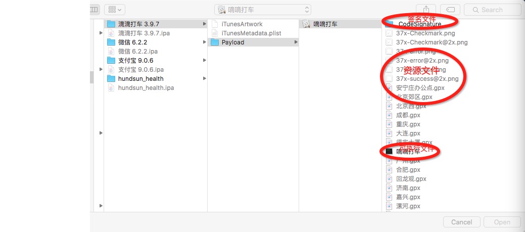Select the 支付宝 9.0.6 folder icon
The image size is (525, 232).
pyautogui.click(x=111, y=60)
